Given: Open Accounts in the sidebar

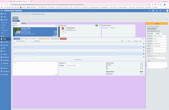Looking at the screenshot, I should click(x=5, y=20).
